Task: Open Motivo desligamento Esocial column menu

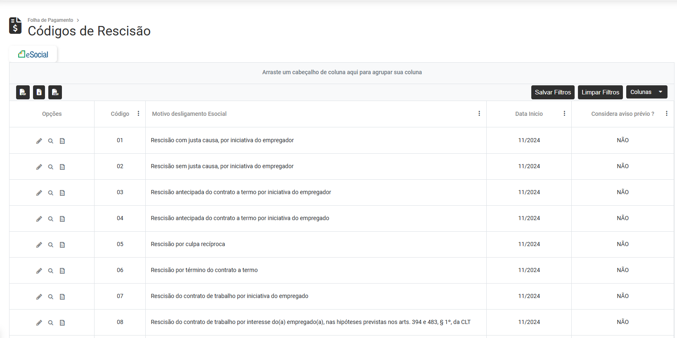Action: point(479,114)
